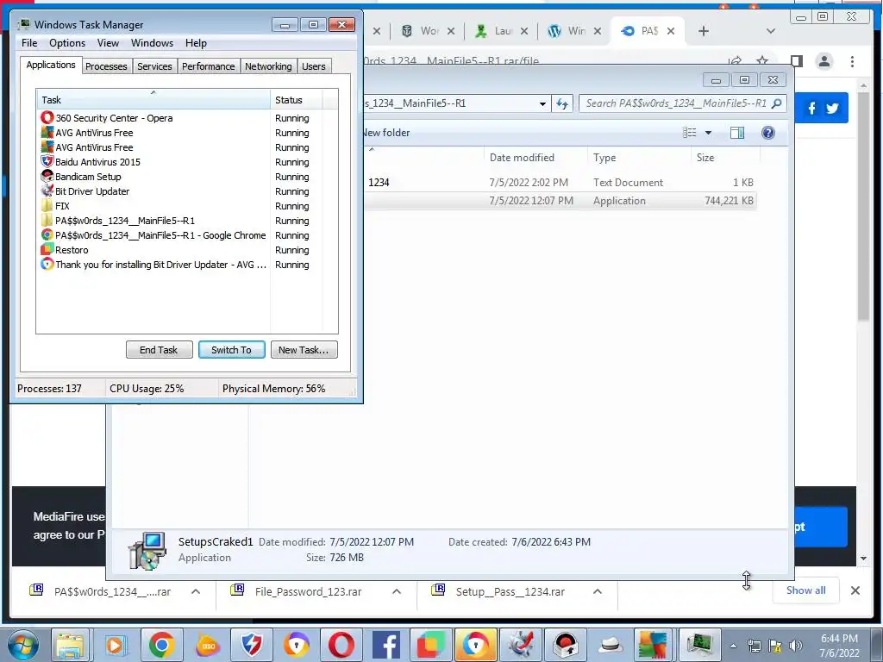The image size is (883, 662).
Task: Switch to the Performance tab
Action: [x=209, y=66]
